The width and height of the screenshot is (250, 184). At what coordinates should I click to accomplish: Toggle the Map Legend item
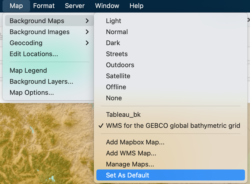28,70
